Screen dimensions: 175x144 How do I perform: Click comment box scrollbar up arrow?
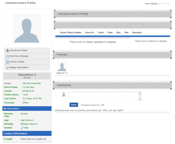point(140,94)
